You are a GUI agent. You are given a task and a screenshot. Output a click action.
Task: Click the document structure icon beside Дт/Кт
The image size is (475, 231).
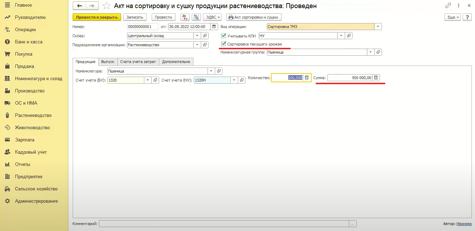pyautogui.click(x=196, y=17)
